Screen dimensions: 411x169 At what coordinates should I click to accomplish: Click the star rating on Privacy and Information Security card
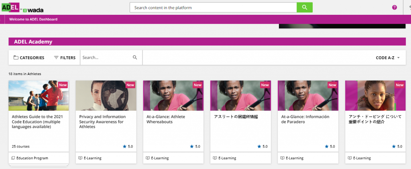click(x=128, y=147)
